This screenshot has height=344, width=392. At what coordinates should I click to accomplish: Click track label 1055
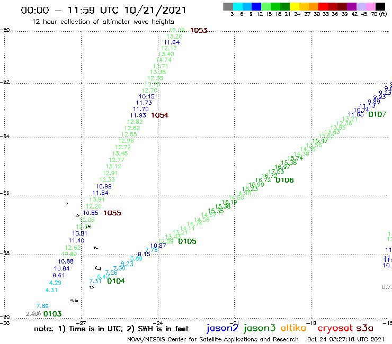click(112, 213)
